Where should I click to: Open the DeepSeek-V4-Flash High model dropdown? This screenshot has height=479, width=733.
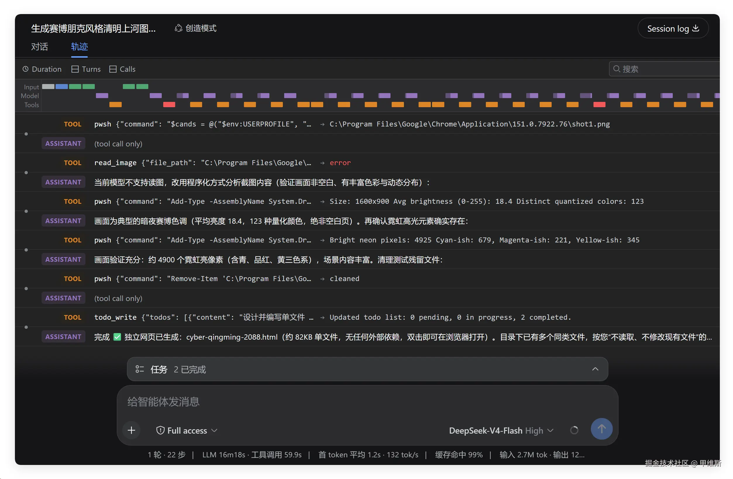tap(501, 430)
